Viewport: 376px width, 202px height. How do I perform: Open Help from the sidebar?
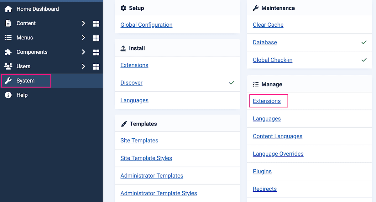22,95
